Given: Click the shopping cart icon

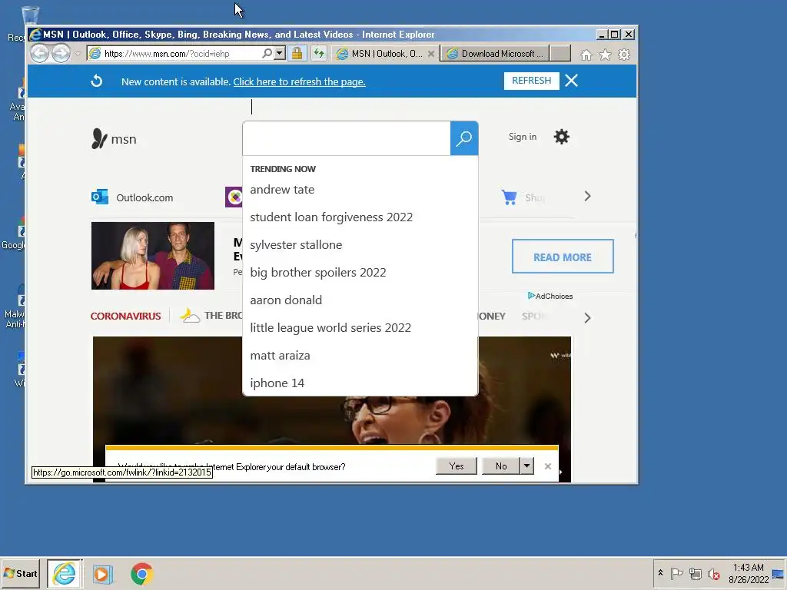Looking at the screenshot, I should pos(509,197).
